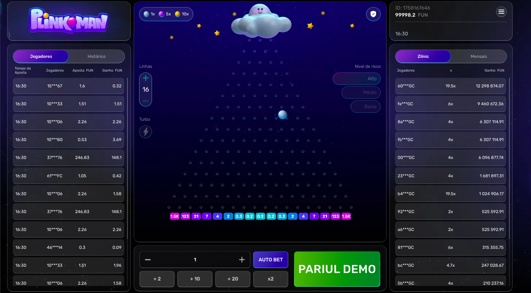Select player row 61***FC
This screenshot has width=531, height=293.
point(69,176)
